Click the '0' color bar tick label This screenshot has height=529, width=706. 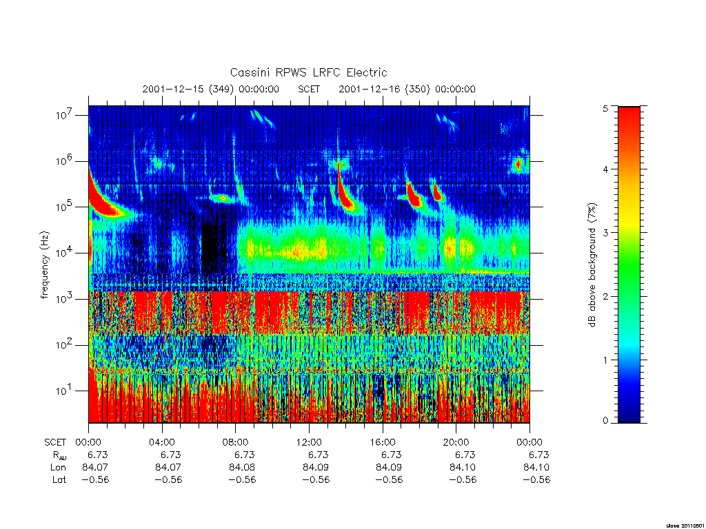pos(605,420)
